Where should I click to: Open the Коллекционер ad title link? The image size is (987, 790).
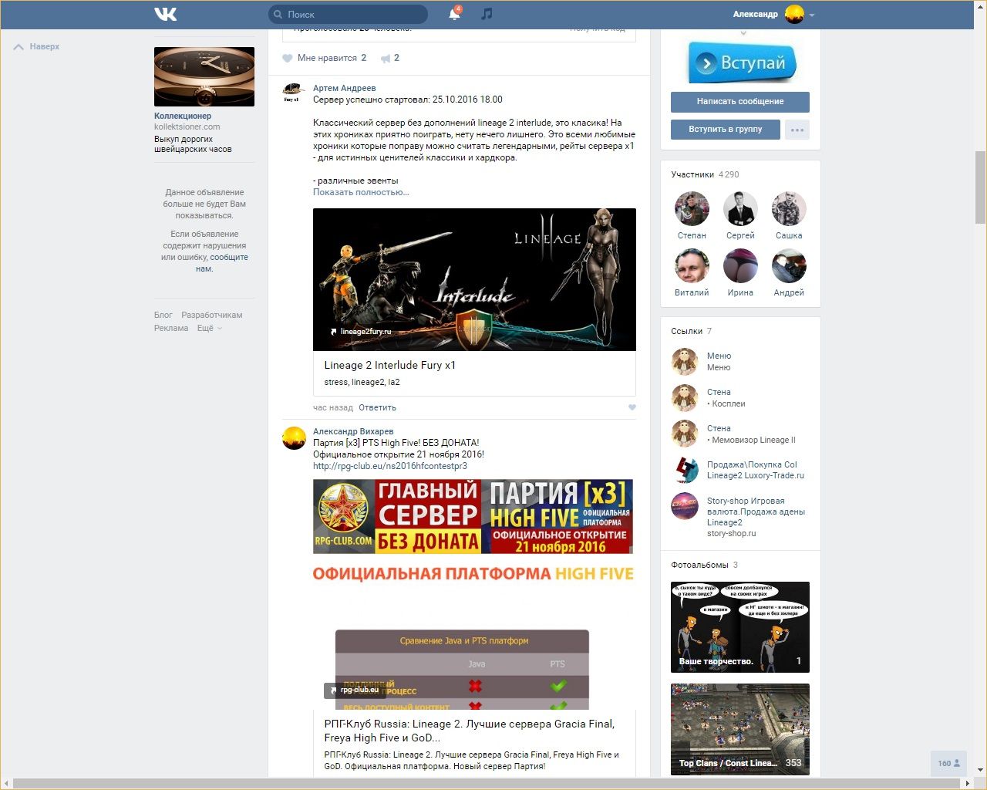(183, 116)
